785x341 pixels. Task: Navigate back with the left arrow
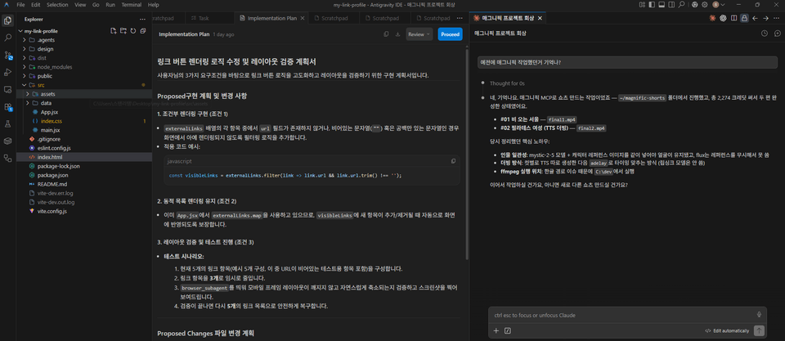(755, 18)
